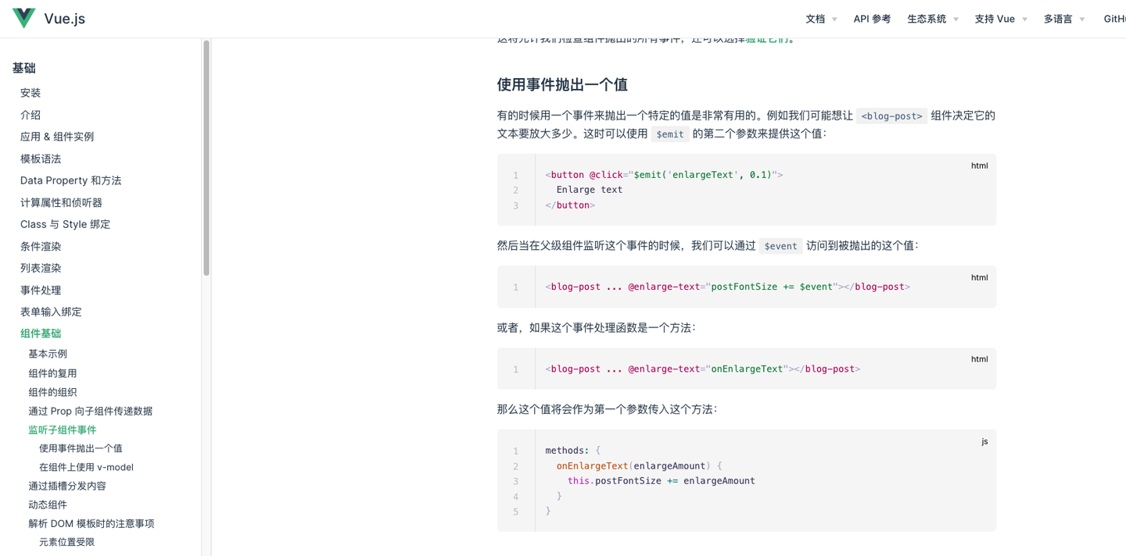Click the $emit('enlargeText', 0.1) code line

664,175
